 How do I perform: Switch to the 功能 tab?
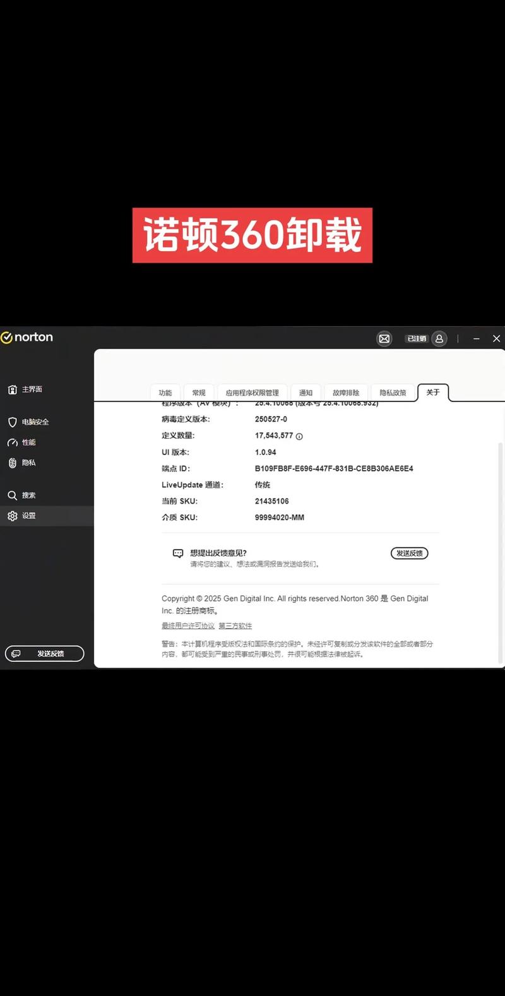click(x=165, y=393)
